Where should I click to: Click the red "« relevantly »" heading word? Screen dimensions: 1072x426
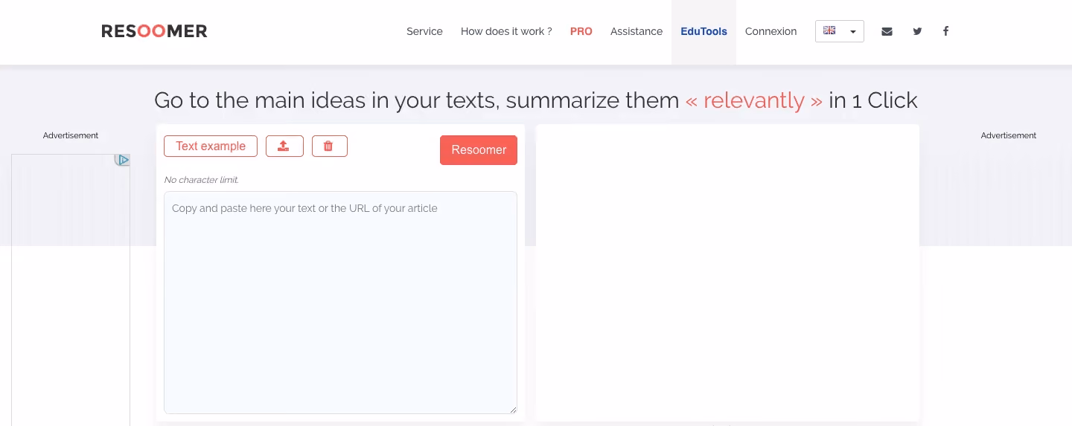click(754, 100)
